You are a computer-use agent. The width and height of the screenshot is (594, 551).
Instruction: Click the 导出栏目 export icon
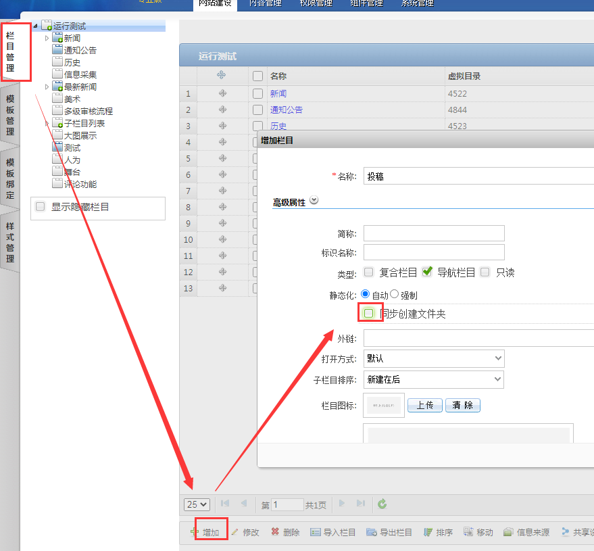point(372,532)
